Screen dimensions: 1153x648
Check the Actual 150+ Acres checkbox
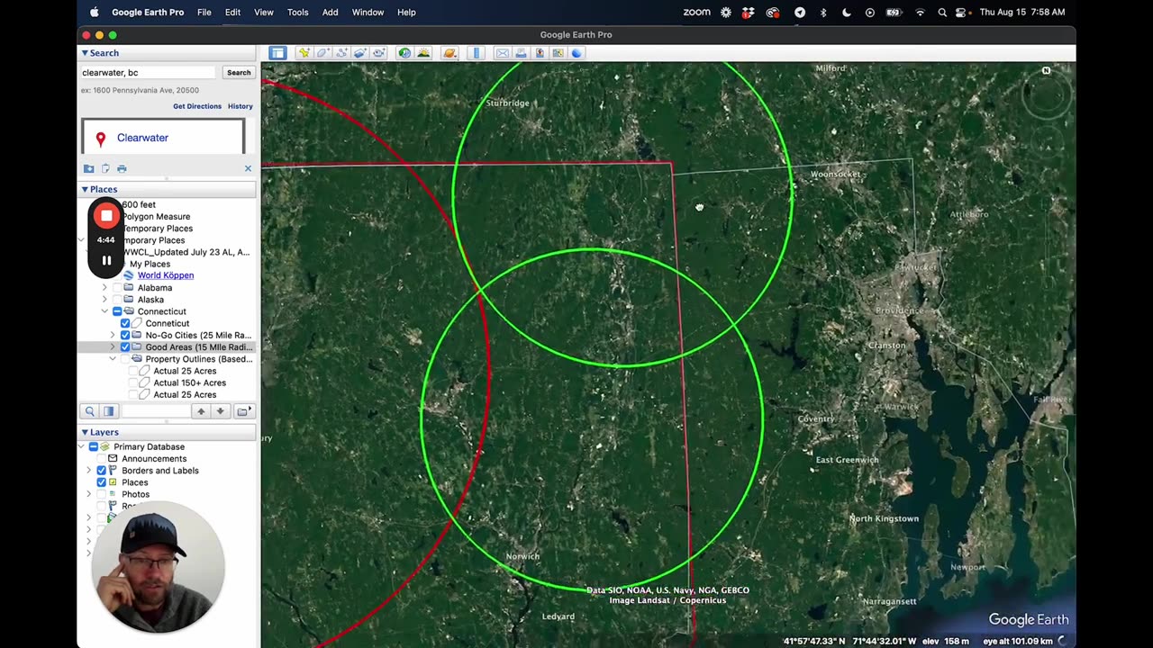pos(133,382)
